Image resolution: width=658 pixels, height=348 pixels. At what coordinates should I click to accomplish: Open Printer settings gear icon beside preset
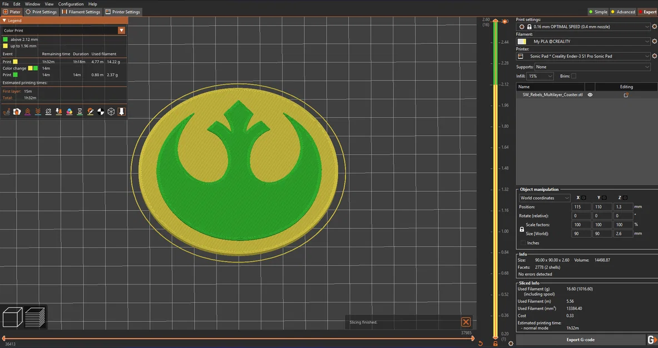point(654,56)
